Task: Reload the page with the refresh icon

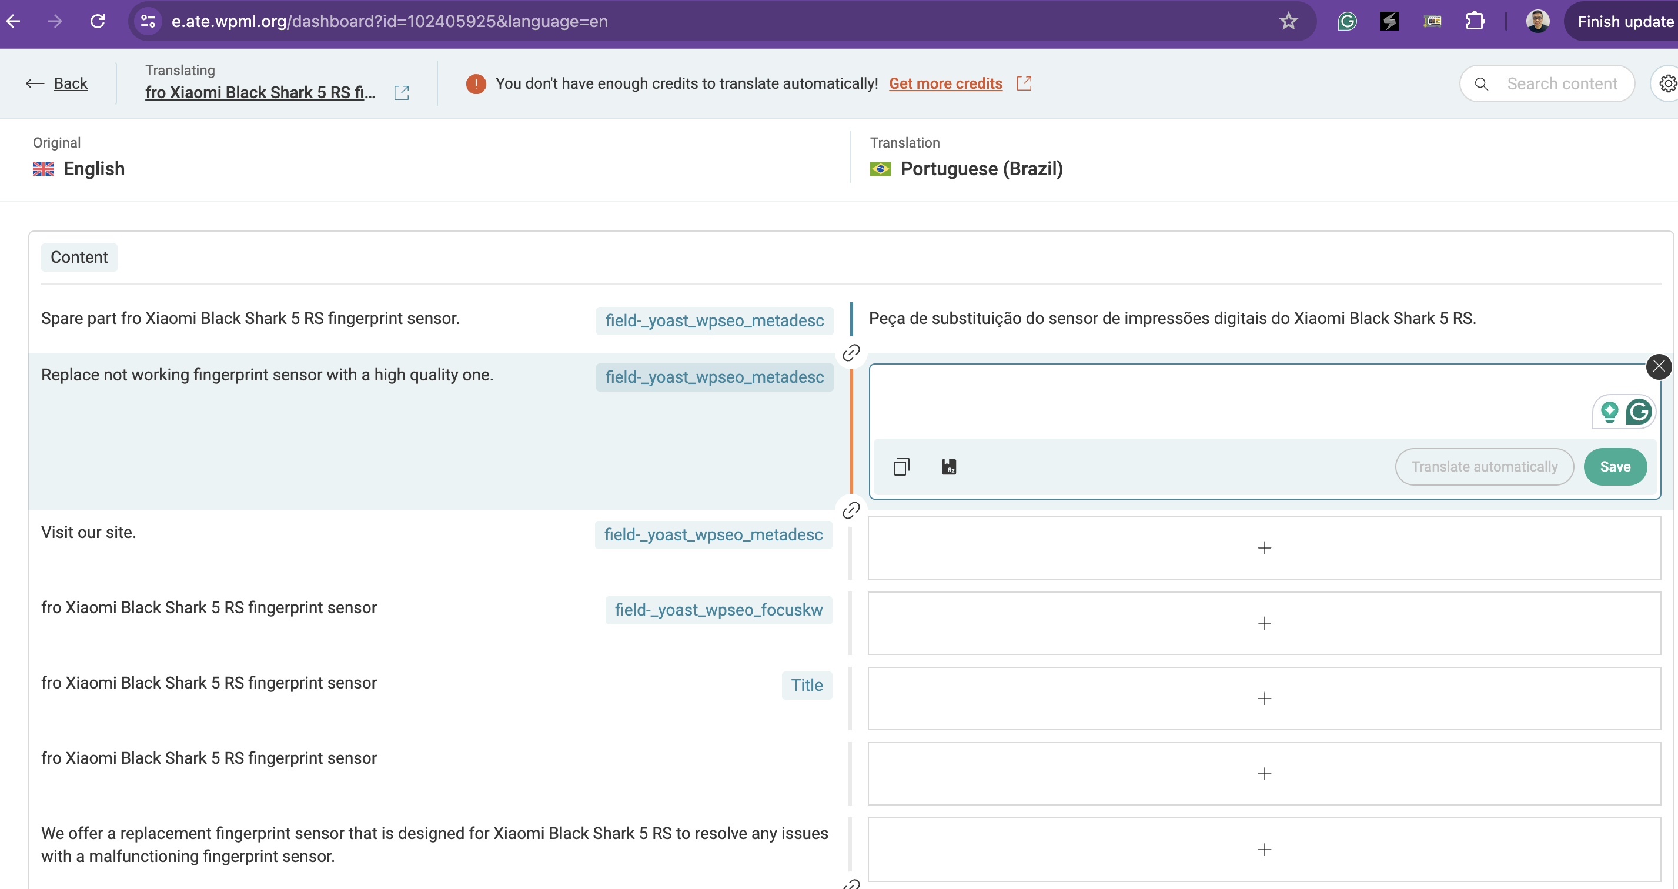Action: (x=98, y=22)
